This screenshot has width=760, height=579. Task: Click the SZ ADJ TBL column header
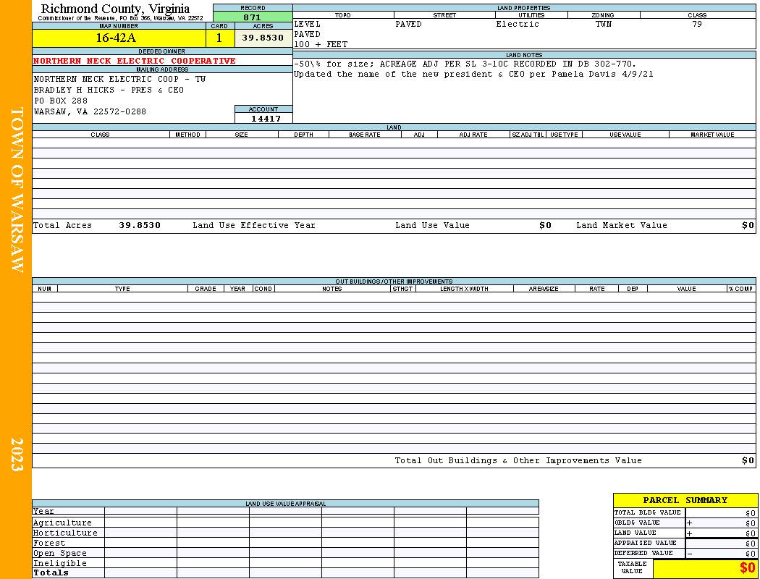pyautogui.click(x=528, y=135)
